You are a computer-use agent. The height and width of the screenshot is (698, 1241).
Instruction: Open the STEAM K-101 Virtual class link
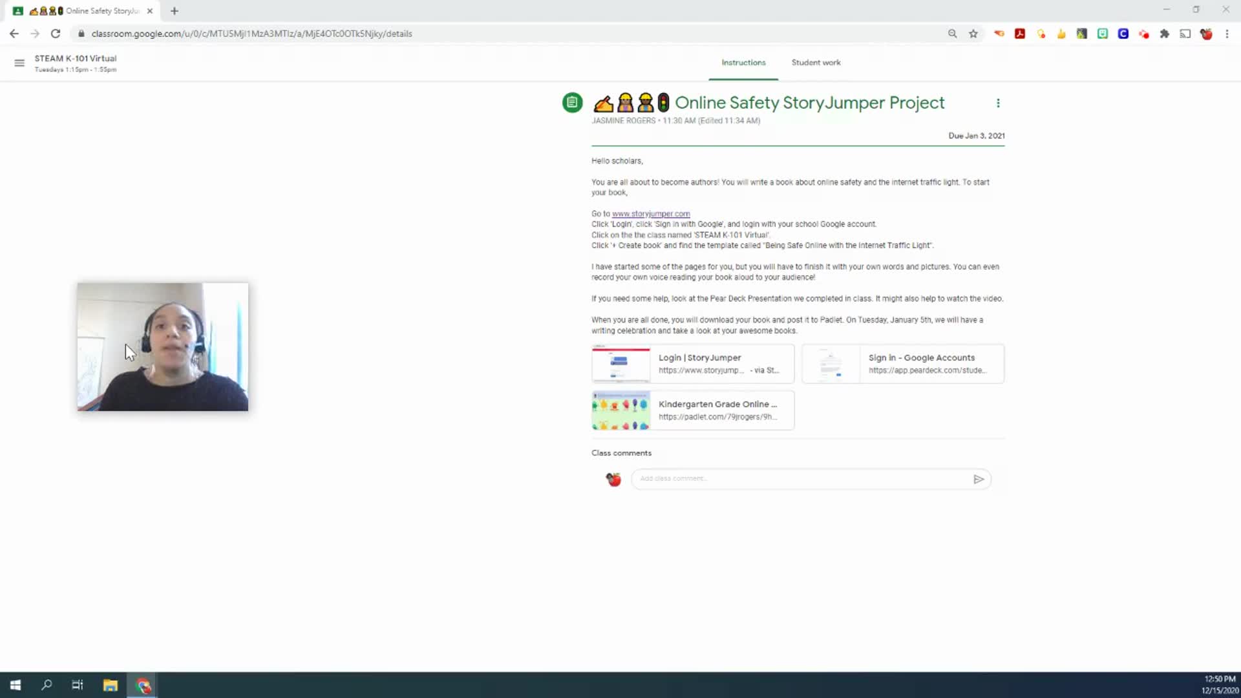[76, 58]
